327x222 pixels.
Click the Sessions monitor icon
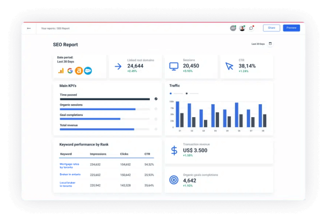(x=173, y=66)
